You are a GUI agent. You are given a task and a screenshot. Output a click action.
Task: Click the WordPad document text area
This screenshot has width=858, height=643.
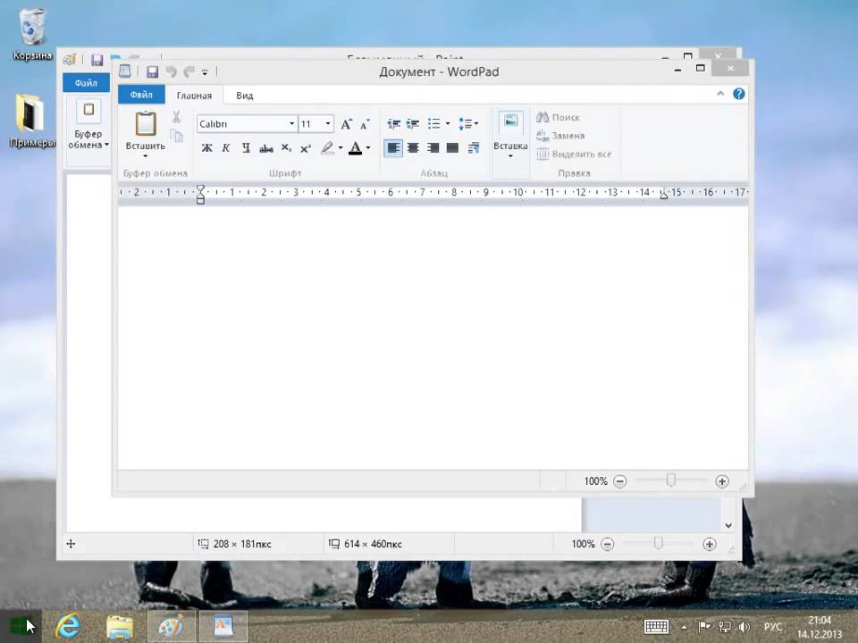(x=433, y=337)
